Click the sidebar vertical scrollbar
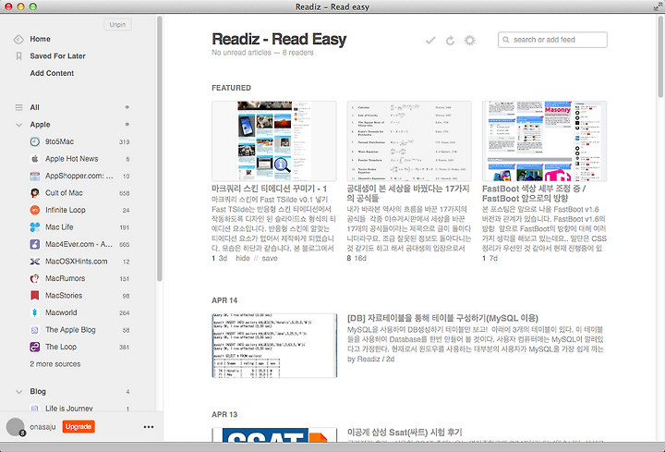Viewport: 665px width, 452px height. (x=160, y=149)
